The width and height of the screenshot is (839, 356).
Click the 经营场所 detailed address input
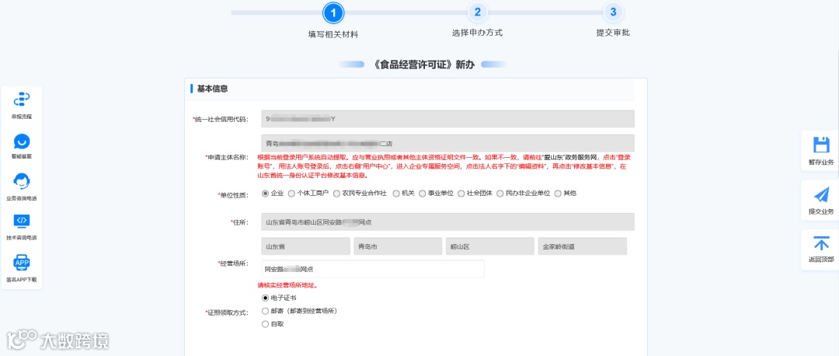[373, 269]
